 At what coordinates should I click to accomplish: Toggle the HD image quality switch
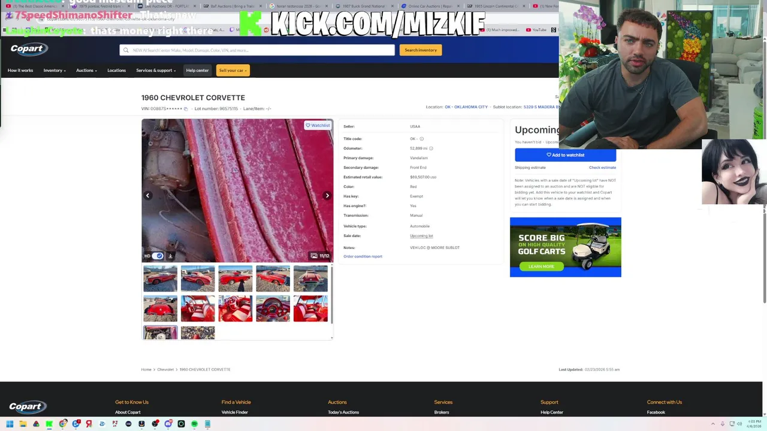pyautogui.click(x=158, y=256)
